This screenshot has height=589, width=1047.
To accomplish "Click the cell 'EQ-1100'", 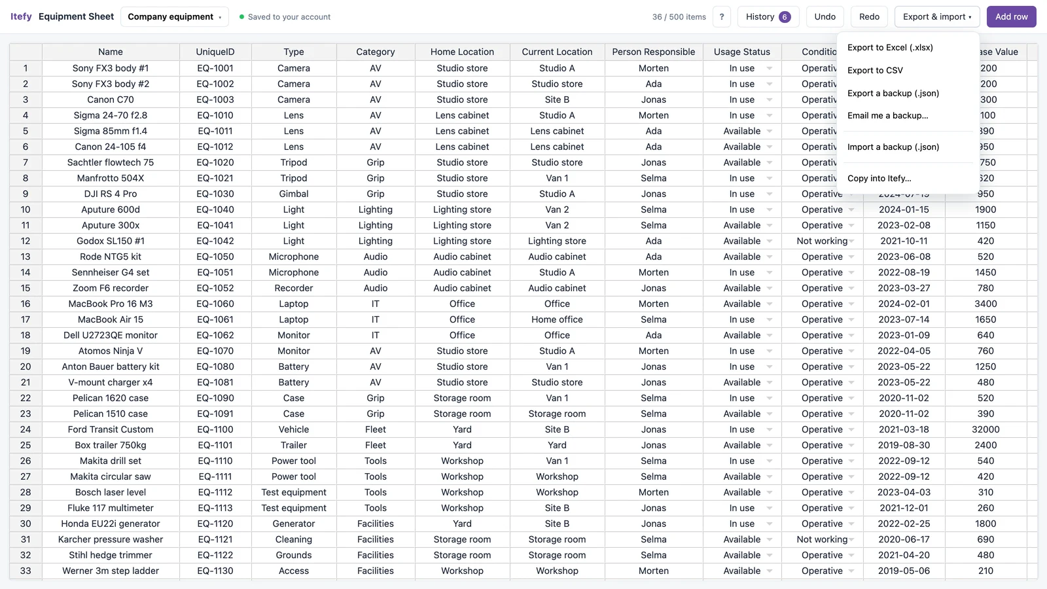I will click(215, 429).
